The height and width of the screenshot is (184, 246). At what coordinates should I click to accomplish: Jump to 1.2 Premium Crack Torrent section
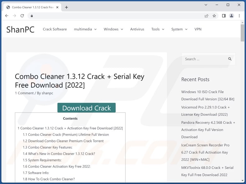[x=63, y=141]
